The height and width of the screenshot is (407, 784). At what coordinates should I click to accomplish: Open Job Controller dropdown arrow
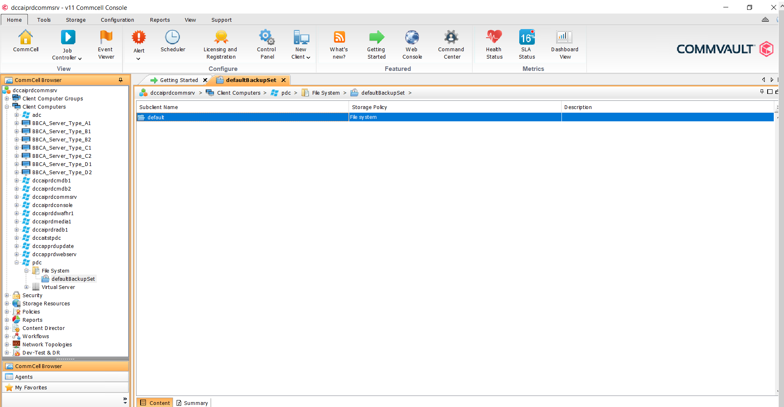pos(80,58)
